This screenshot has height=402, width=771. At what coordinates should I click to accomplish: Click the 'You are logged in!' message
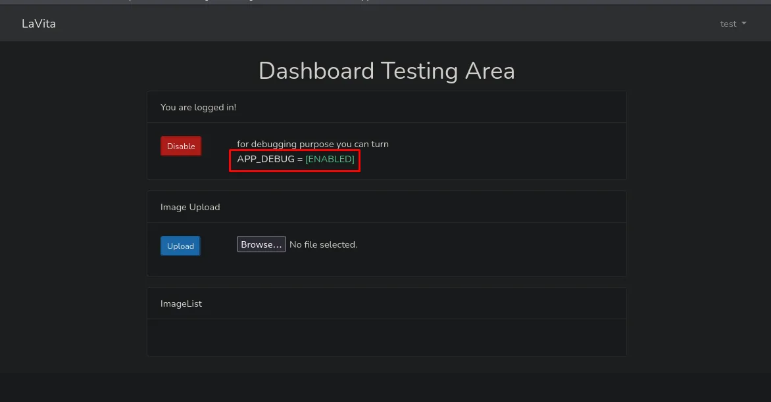198,107
